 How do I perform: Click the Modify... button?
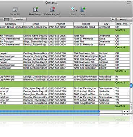[124, 19]
